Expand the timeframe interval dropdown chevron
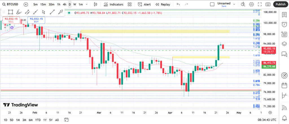This screenshot has height=124, width=289. click(x=87, y=4)
